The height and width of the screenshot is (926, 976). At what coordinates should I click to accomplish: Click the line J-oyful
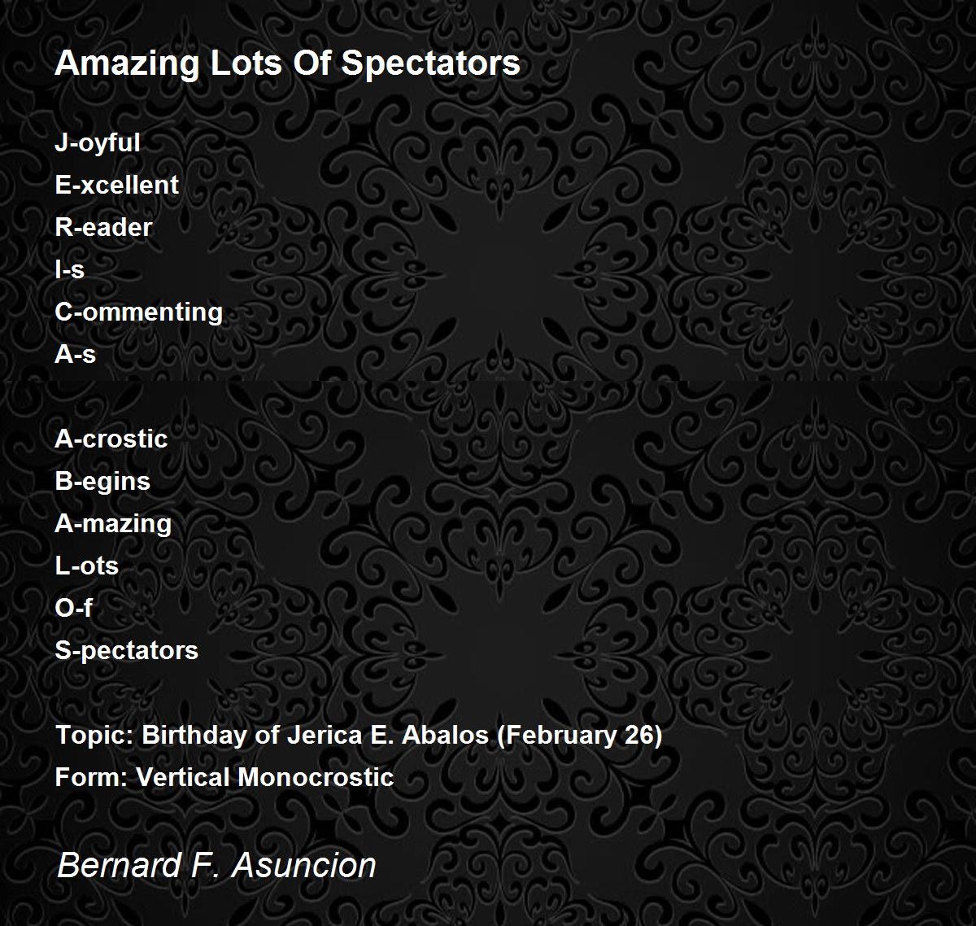(98, 143)
